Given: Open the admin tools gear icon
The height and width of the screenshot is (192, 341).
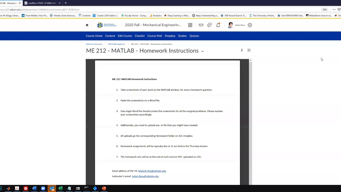Looking at the screenshot, I should click(x=250, y=25).
